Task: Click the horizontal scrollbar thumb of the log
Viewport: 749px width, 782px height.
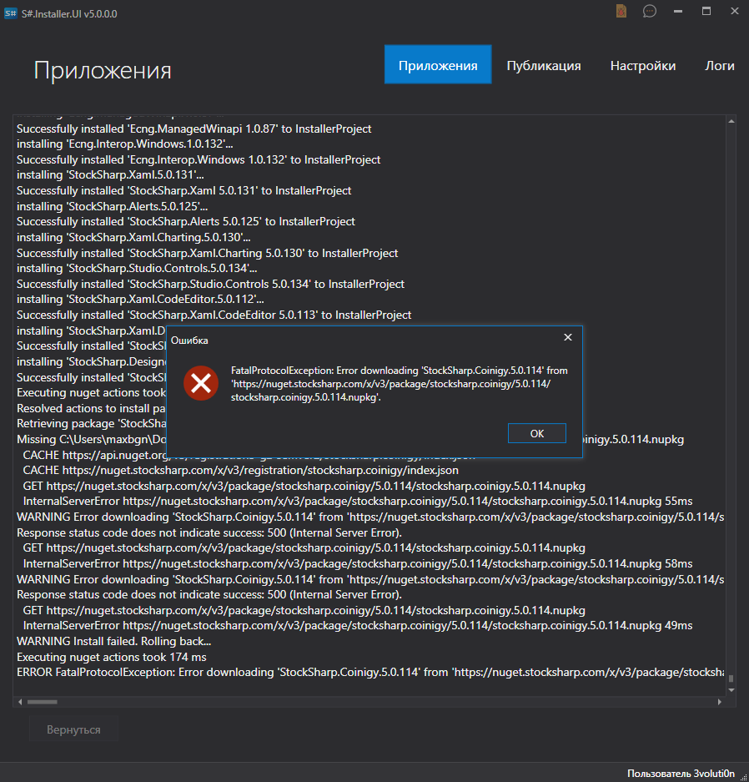Action: coord(42,702)
